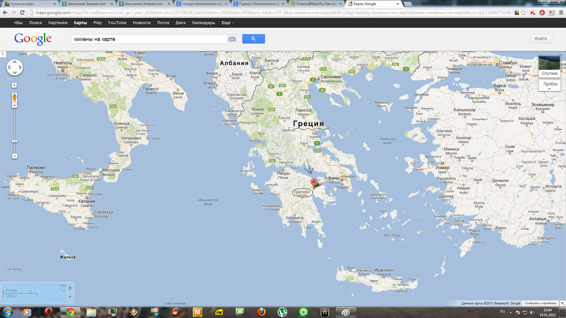Click the zoom slider handle
Image resolution: width=566 pixels, height=318 pixels.
(x=14, y=141)
